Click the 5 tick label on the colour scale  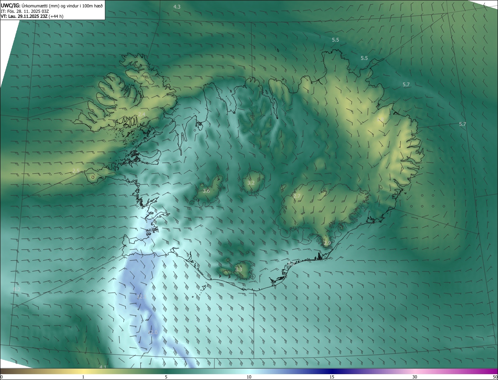[x=166, y=377]
